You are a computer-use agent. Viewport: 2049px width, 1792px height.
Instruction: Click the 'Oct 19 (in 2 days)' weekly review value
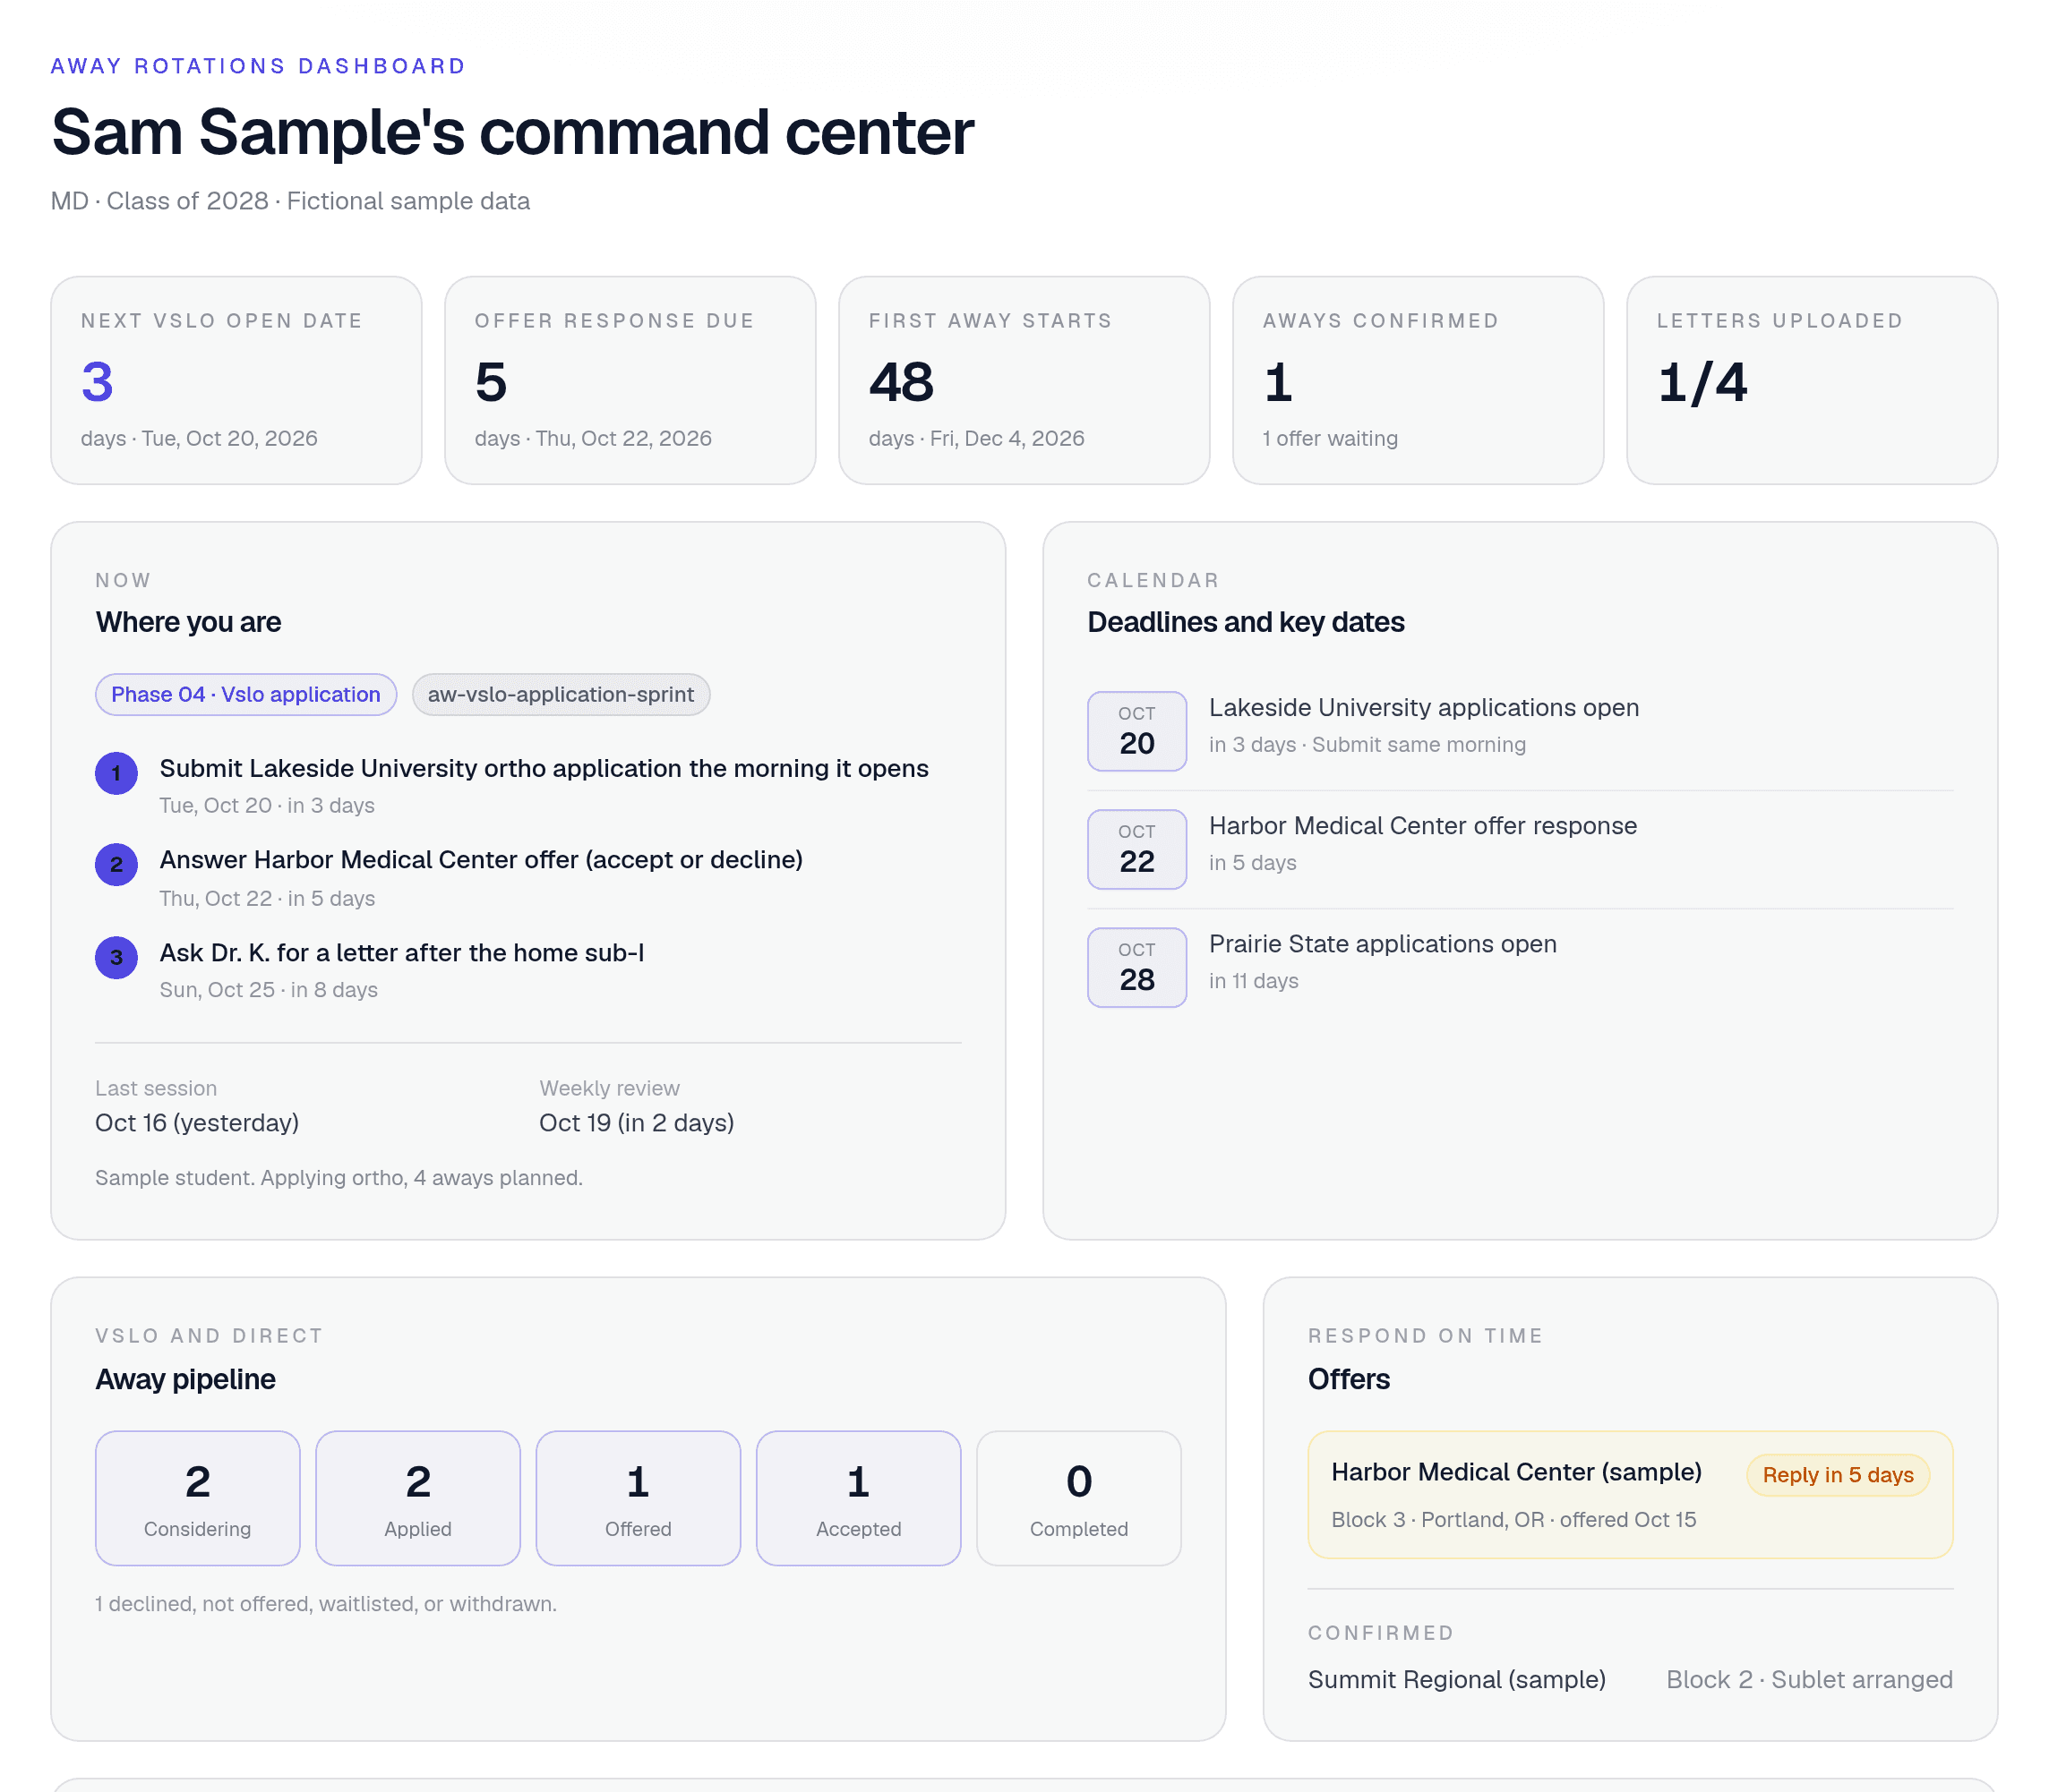tap(637, 1123)
